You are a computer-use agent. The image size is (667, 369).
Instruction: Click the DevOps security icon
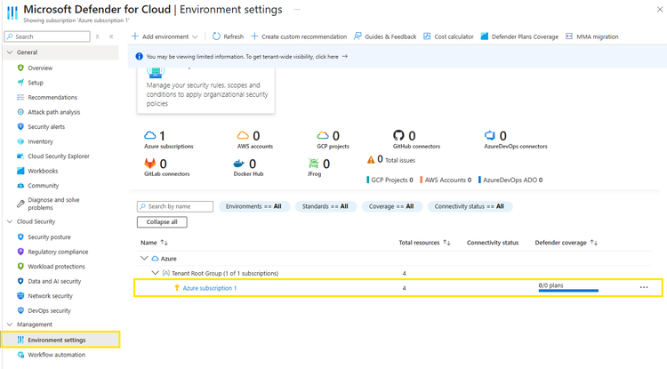(x=20, y=310)
